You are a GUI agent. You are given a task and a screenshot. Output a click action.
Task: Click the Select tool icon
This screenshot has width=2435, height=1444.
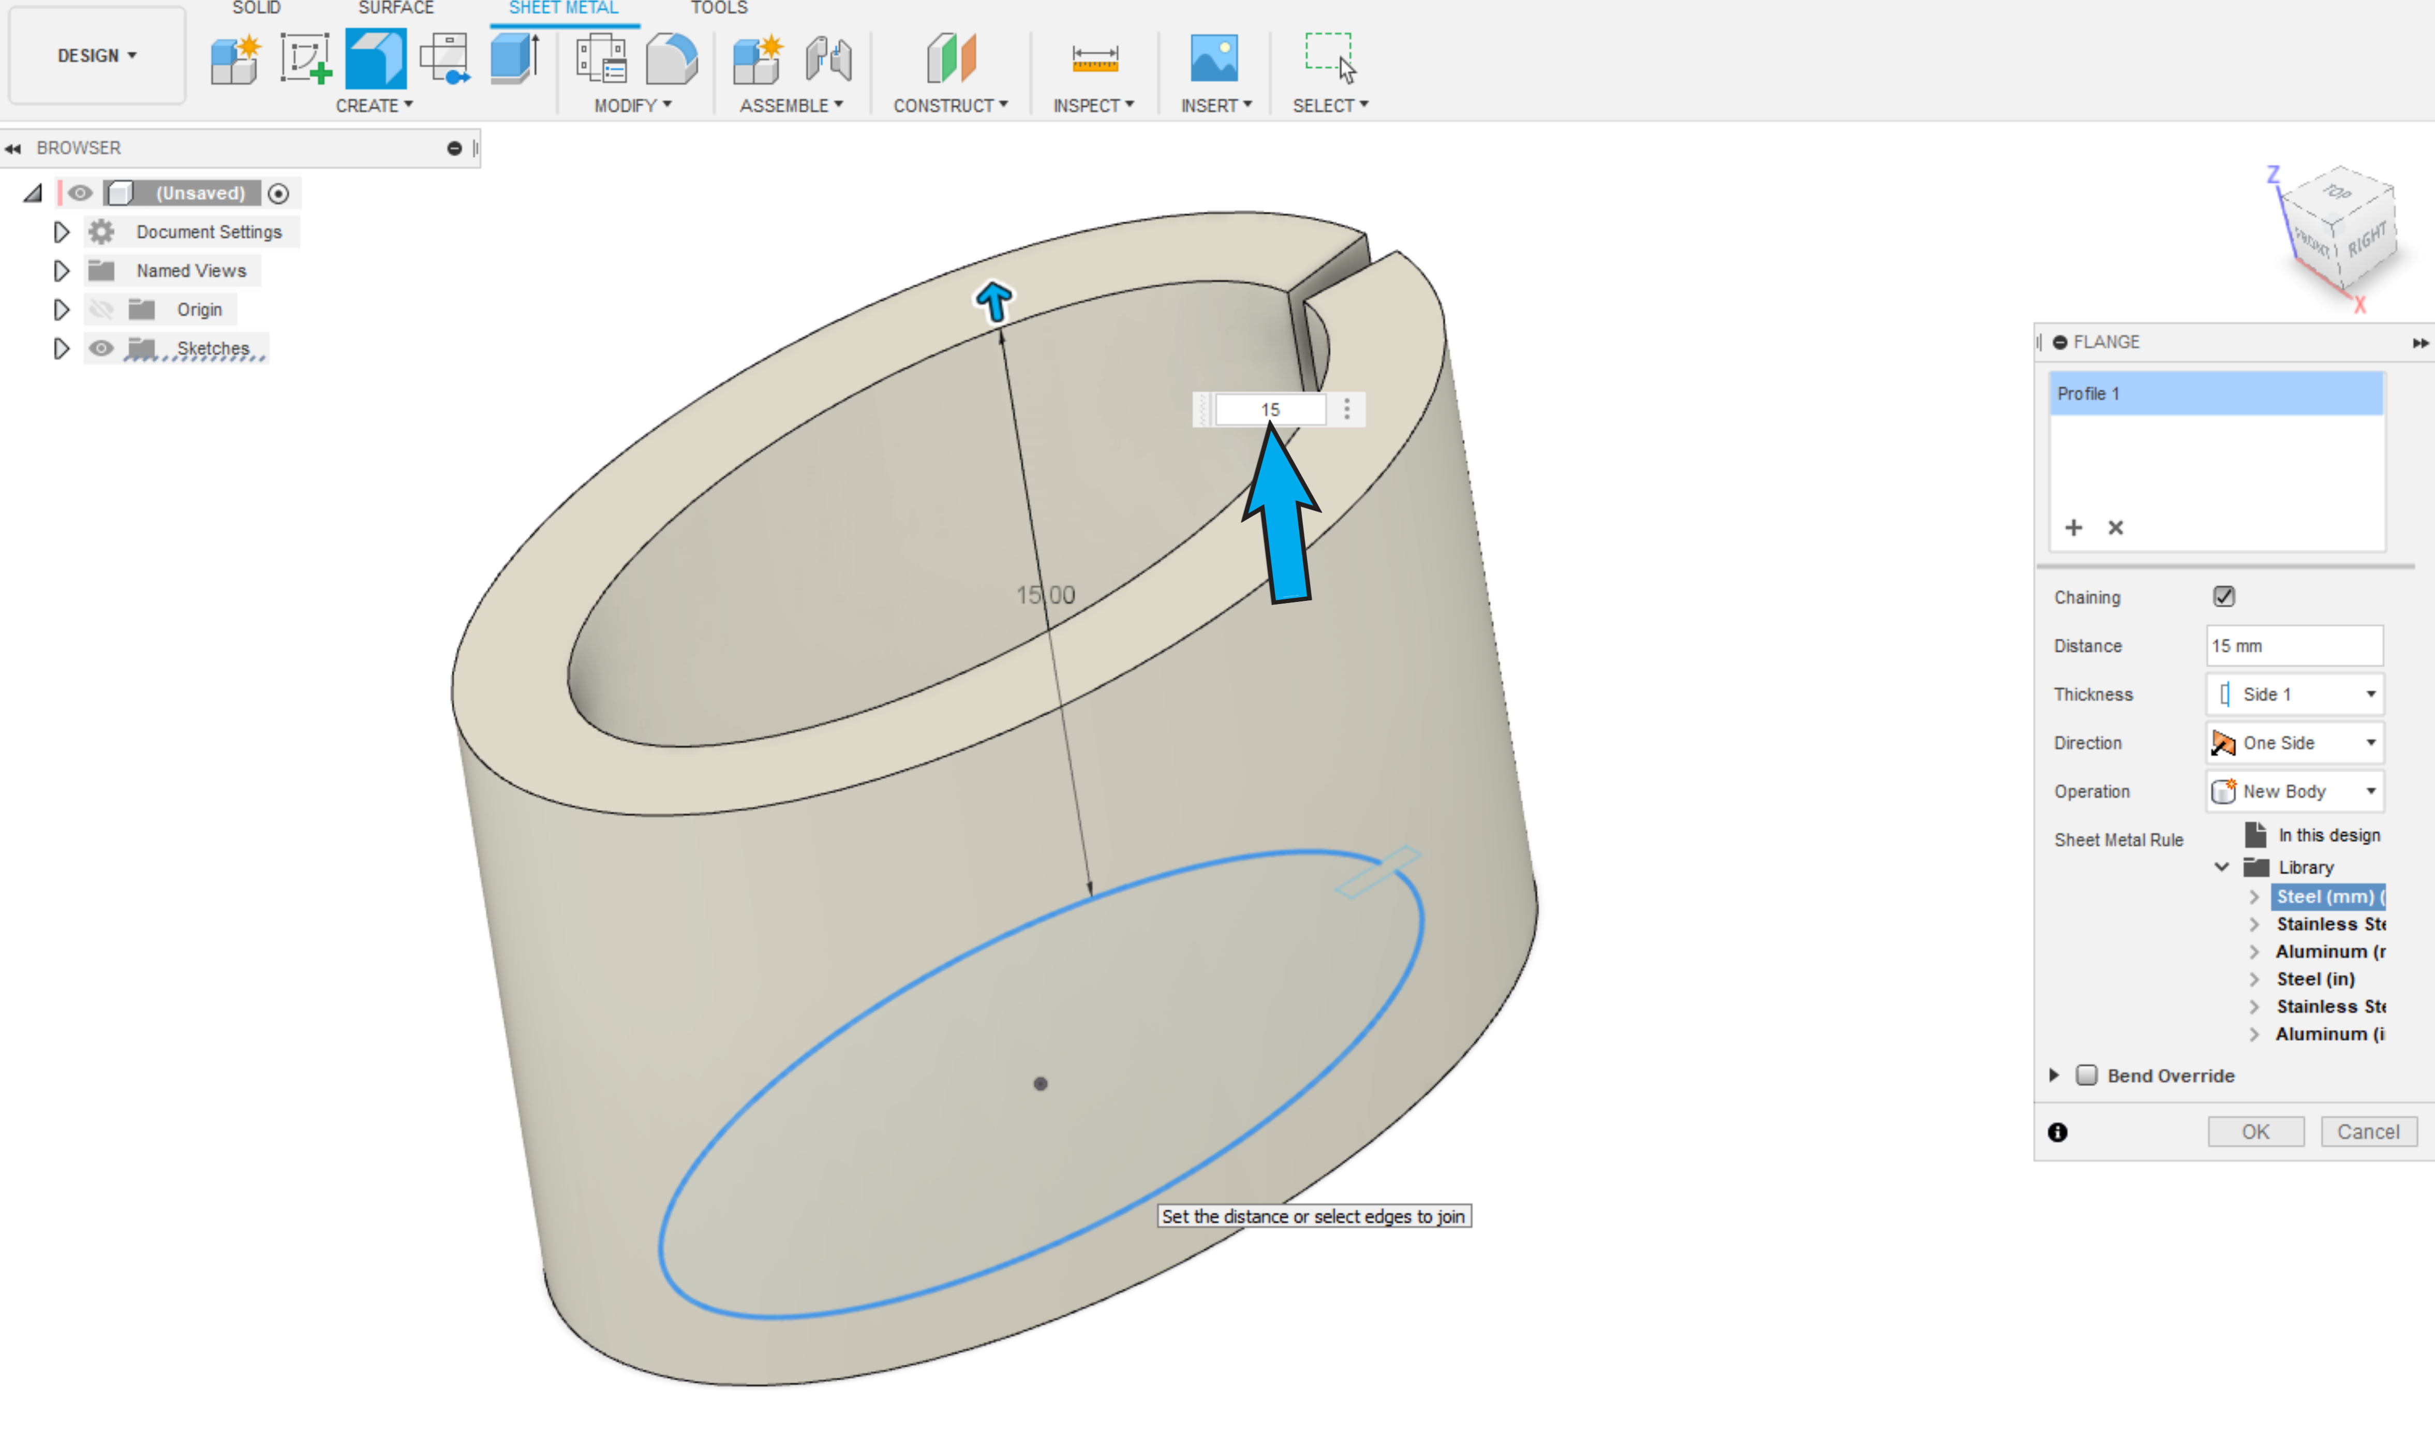click(1329, 58)
